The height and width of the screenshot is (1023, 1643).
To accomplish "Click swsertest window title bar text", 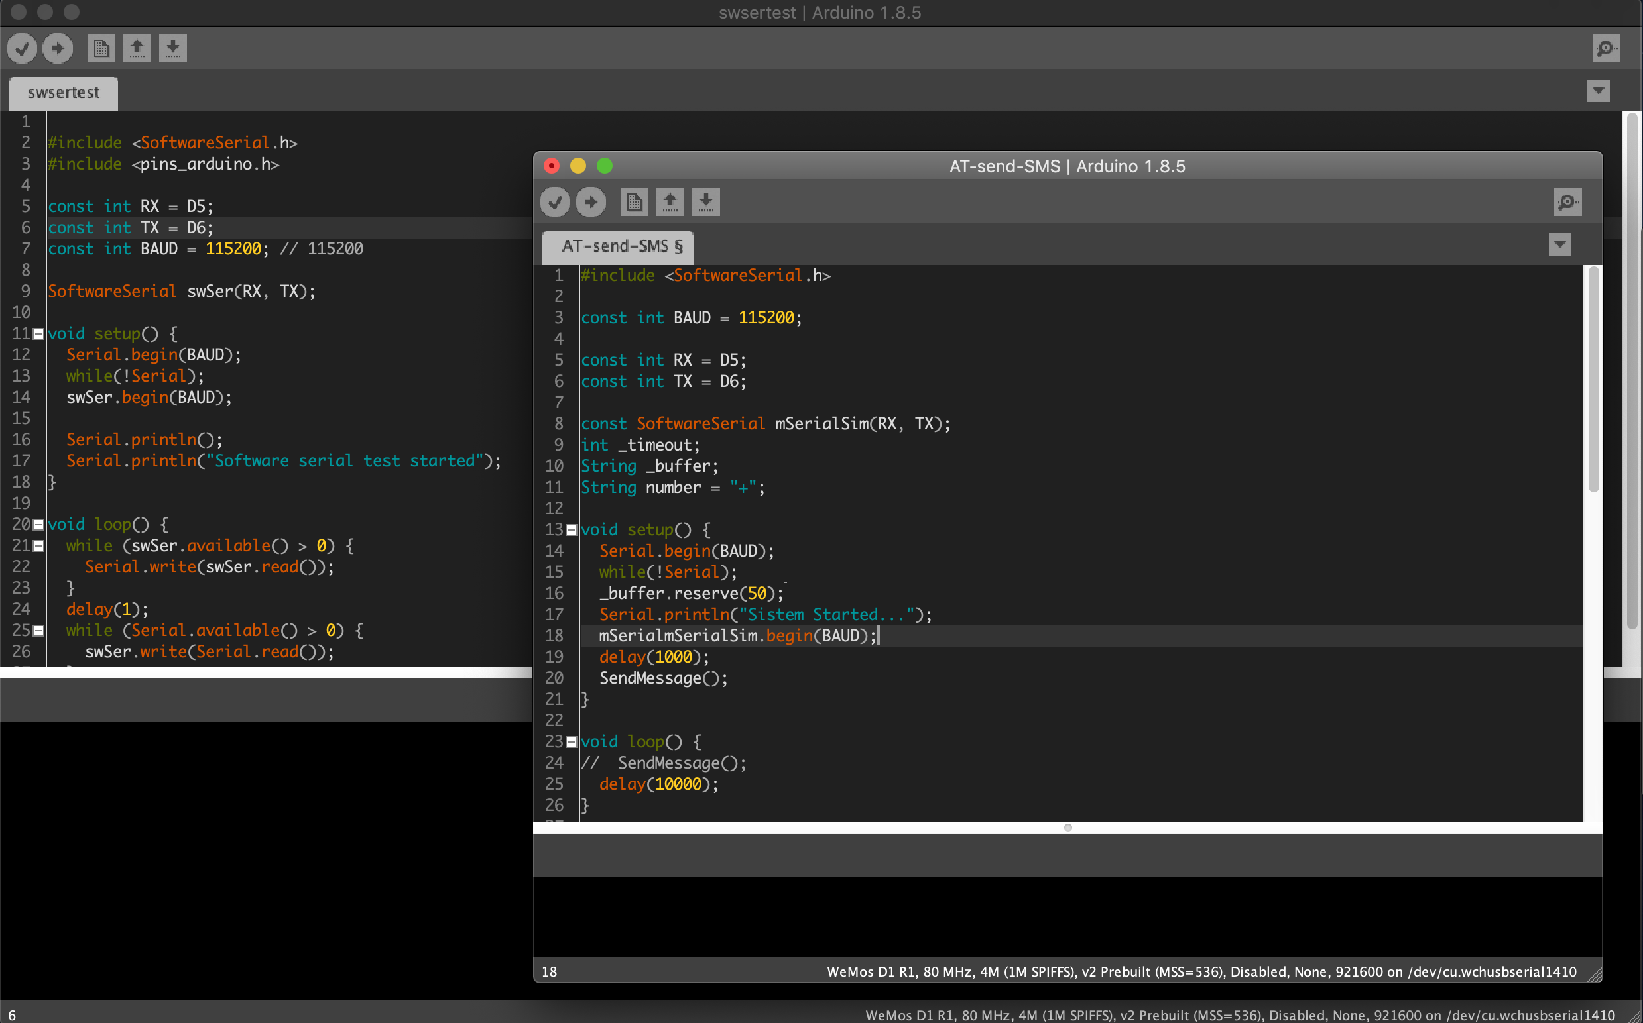I will pos(820,13).
